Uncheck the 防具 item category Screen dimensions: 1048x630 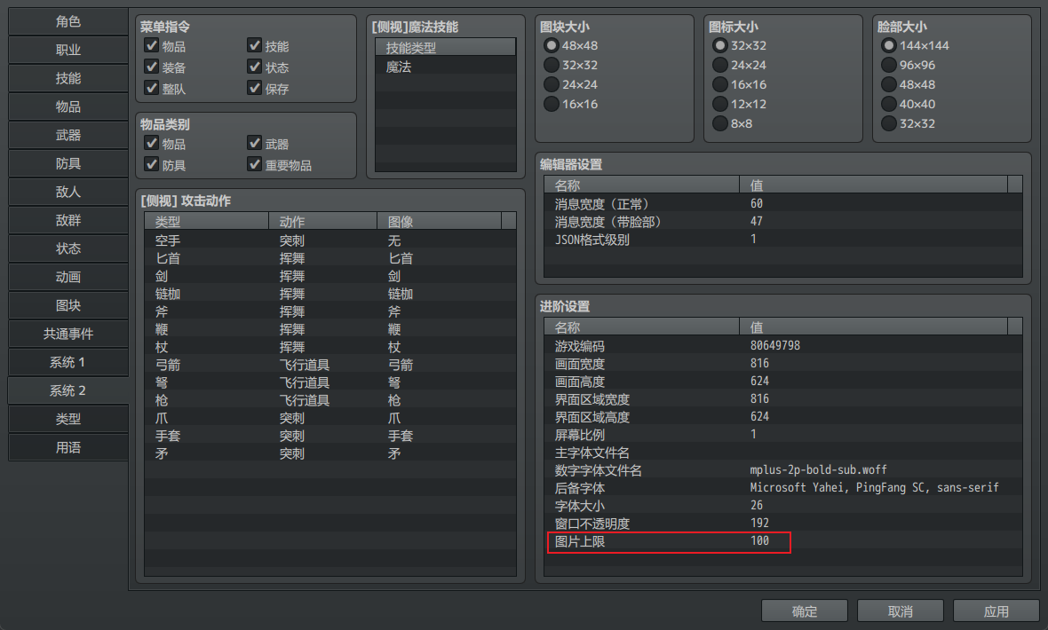point(152,165)
